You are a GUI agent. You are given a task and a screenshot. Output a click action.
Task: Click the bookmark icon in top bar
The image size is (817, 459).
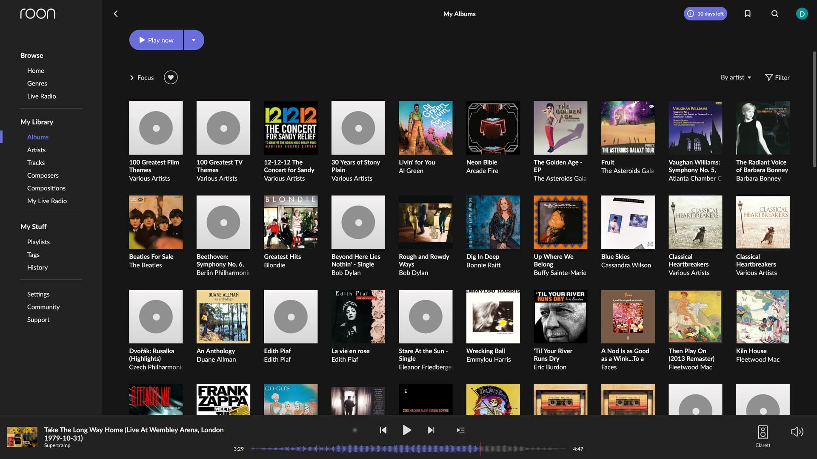coord(747,14)
